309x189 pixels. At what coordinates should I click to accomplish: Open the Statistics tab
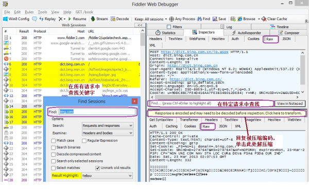pos(165,33)
